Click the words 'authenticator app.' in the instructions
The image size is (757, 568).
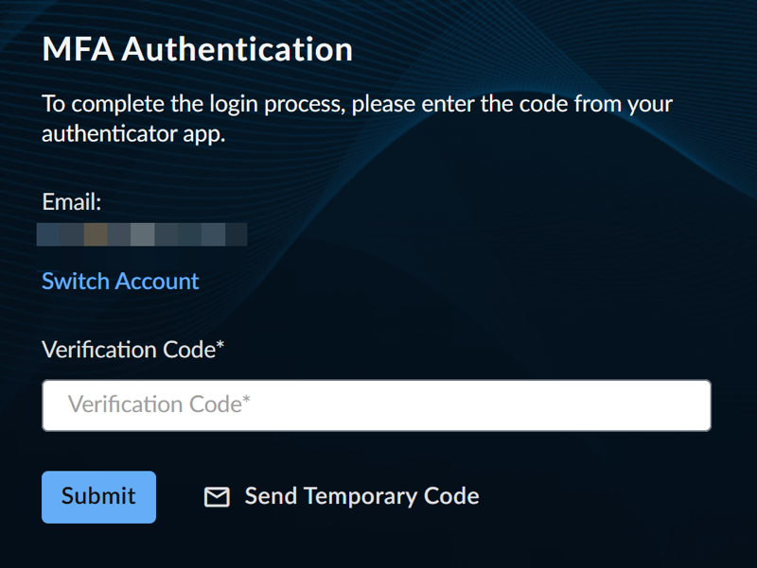(133, 134)
